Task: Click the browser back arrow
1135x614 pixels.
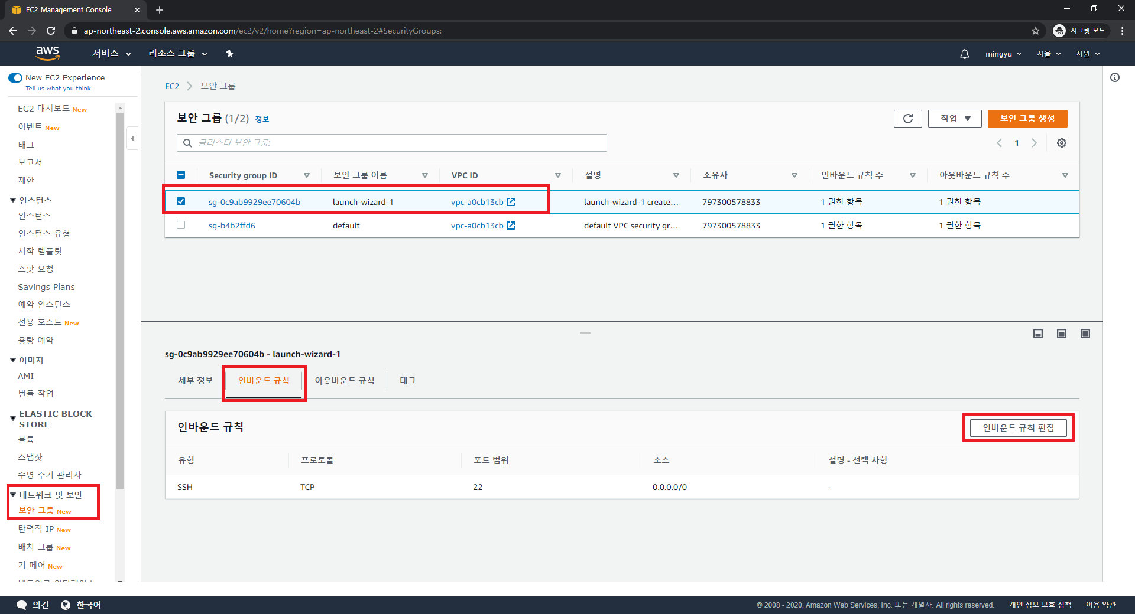Action: [x=13, y=31]
